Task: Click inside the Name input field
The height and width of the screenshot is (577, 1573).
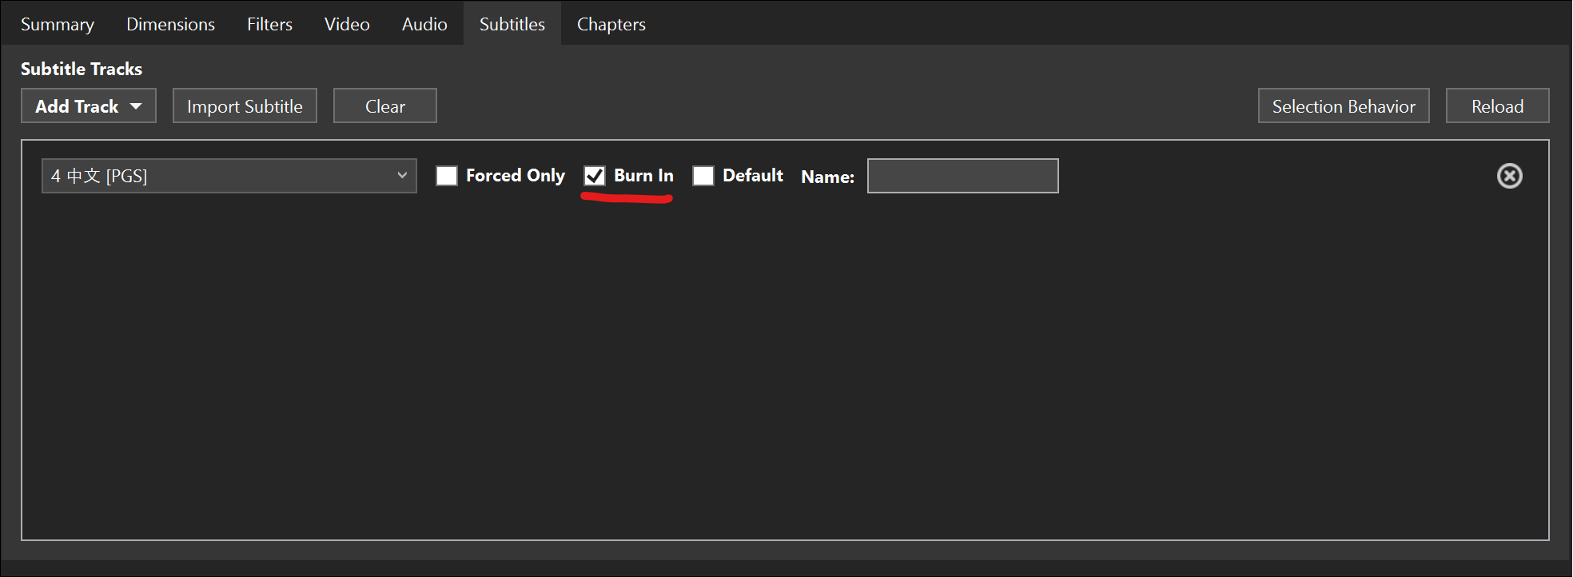Action: (x=962, y=175)
